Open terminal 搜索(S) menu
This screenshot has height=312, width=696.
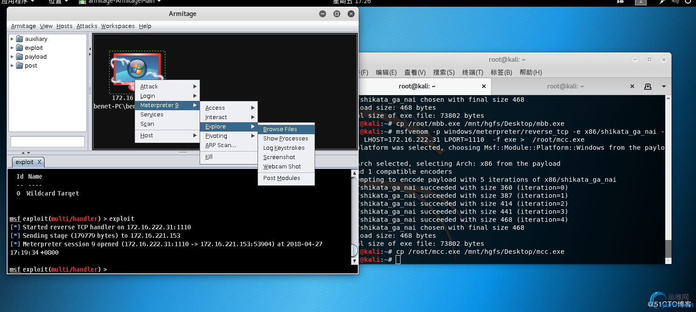pyautogui.click(x=444, y=72)
